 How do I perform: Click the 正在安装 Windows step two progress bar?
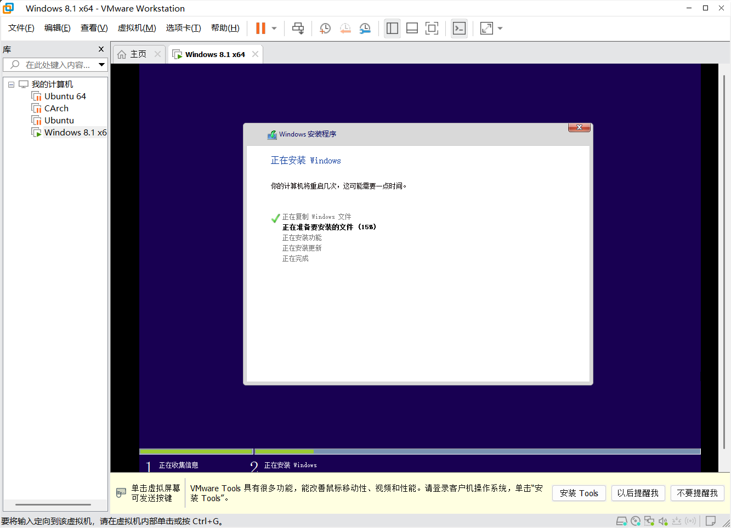478,452
